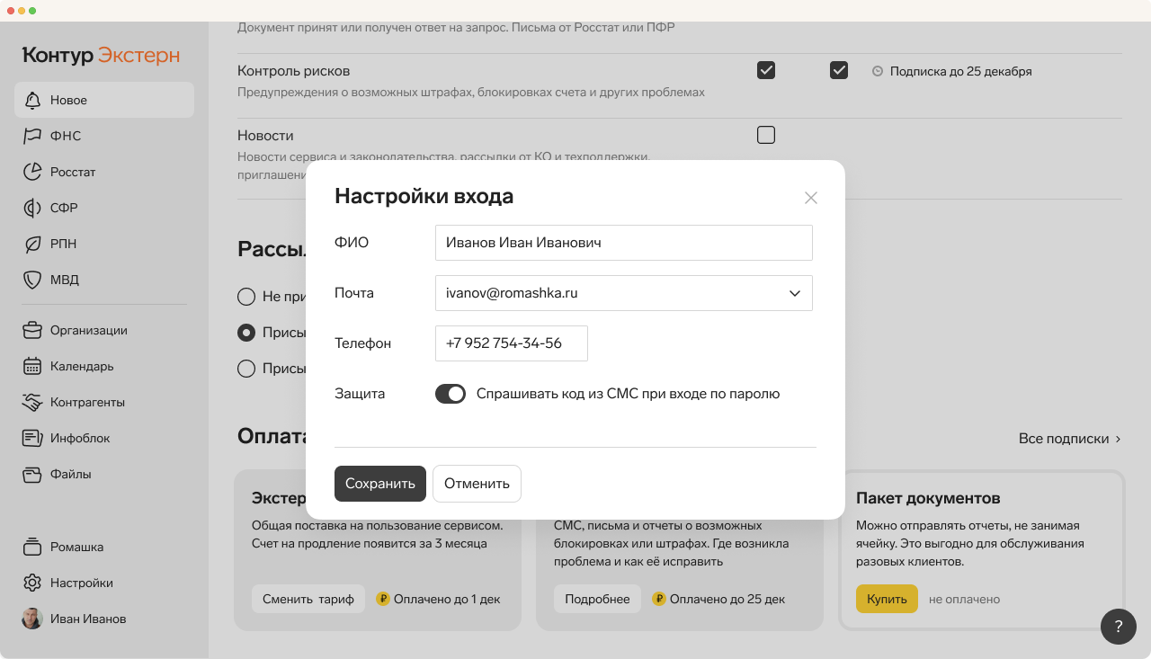
Task: Click the bell icon next to Новое
Action: pos(32,100)
